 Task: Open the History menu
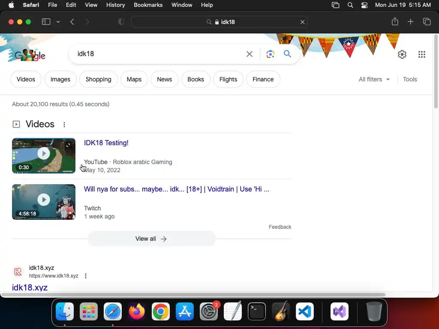point(115,5)
